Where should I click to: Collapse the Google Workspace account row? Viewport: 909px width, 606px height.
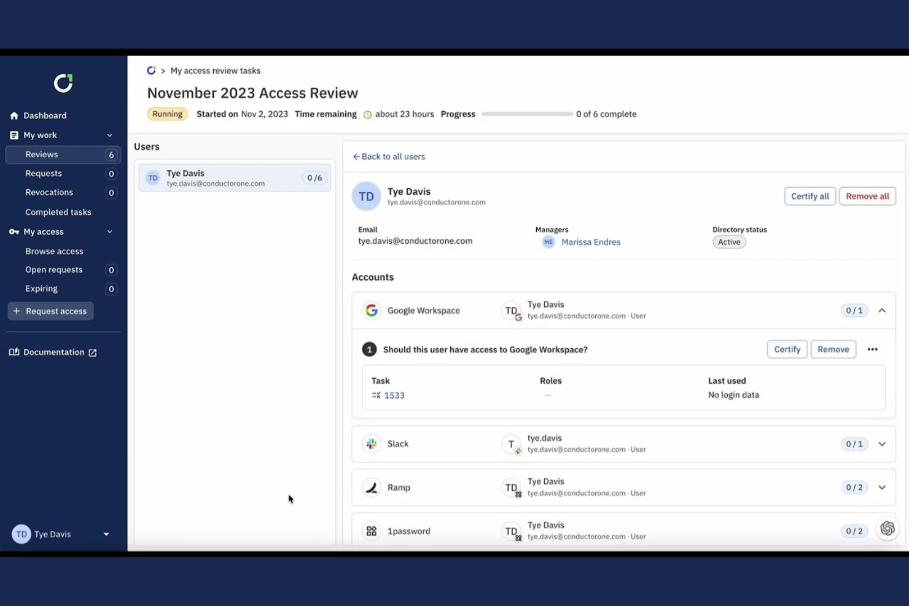[x=883, y=310]
